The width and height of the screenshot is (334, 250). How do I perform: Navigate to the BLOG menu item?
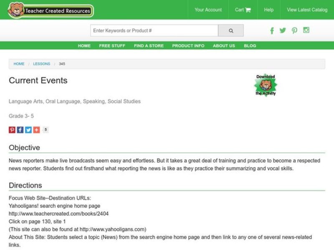pyautogui.click(x=250, y=46)
